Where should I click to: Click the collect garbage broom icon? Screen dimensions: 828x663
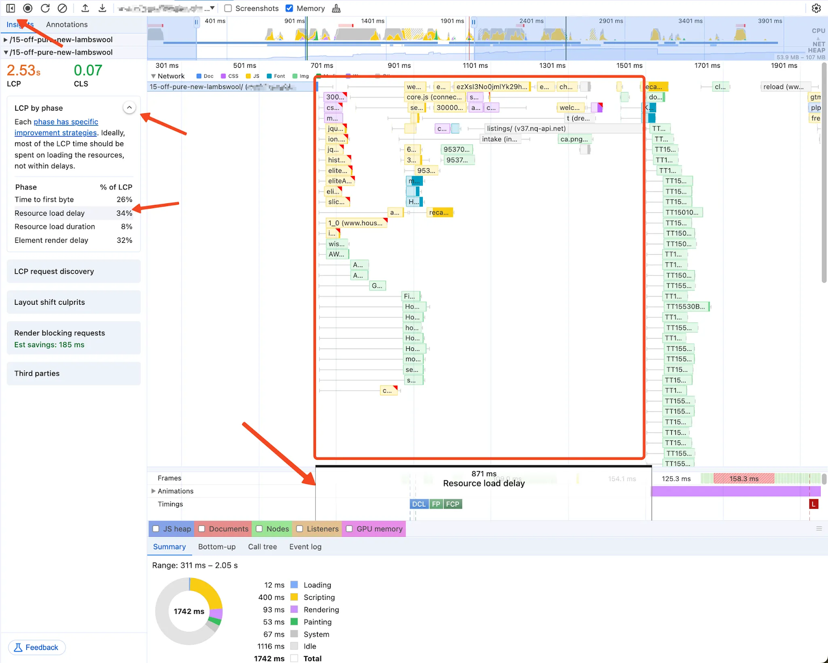pyautogui.click(x=336, y=8)
